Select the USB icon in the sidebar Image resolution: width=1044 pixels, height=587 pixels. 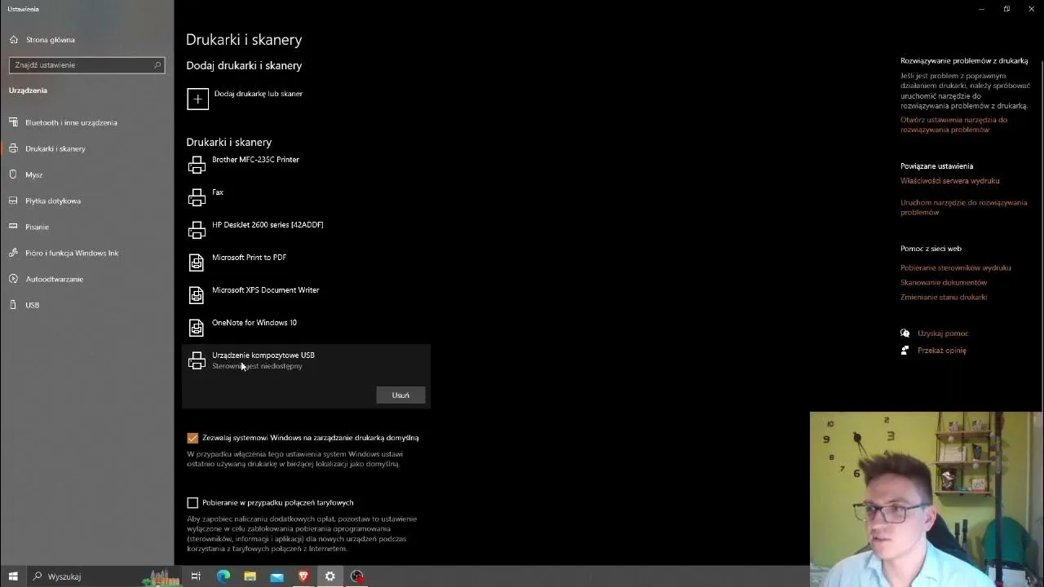pyautogui.click(x=32, y=305)
